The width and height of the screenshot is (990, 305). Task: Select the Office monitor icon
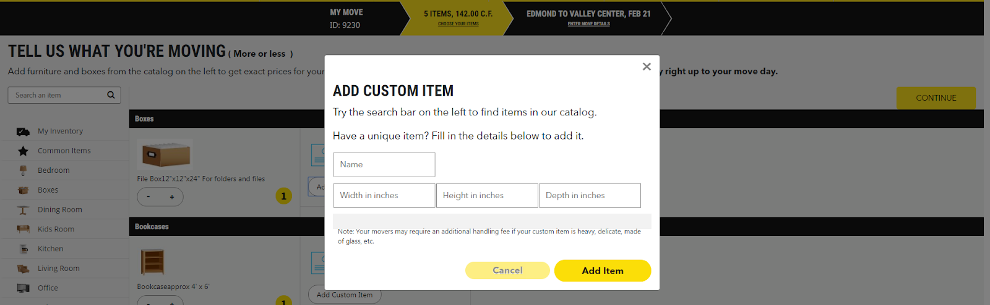tap(23, 288)
